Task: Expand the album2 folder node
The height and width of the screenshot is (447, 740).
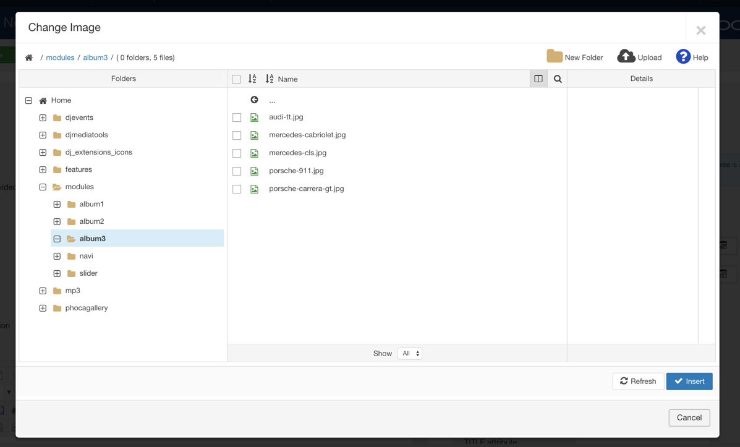Action: pos(57,221)
